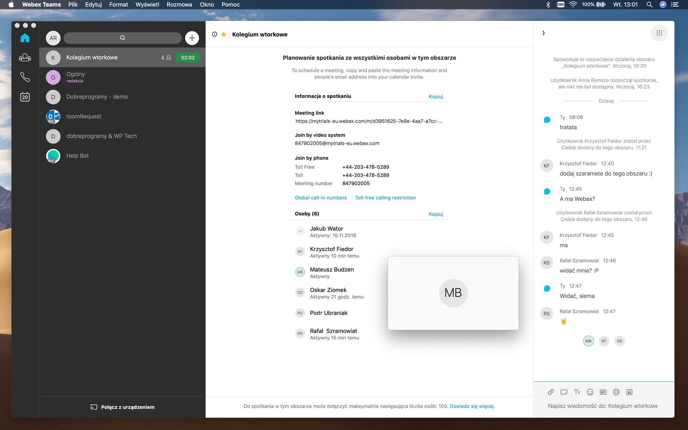Viewport: 688px width, 430px height.
Task: Open Spotlight search in menu bar
Action: coord(649,4)
